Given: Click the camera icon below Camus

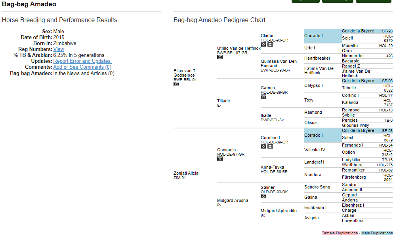Looking at the screenshot, I should 263,97.
